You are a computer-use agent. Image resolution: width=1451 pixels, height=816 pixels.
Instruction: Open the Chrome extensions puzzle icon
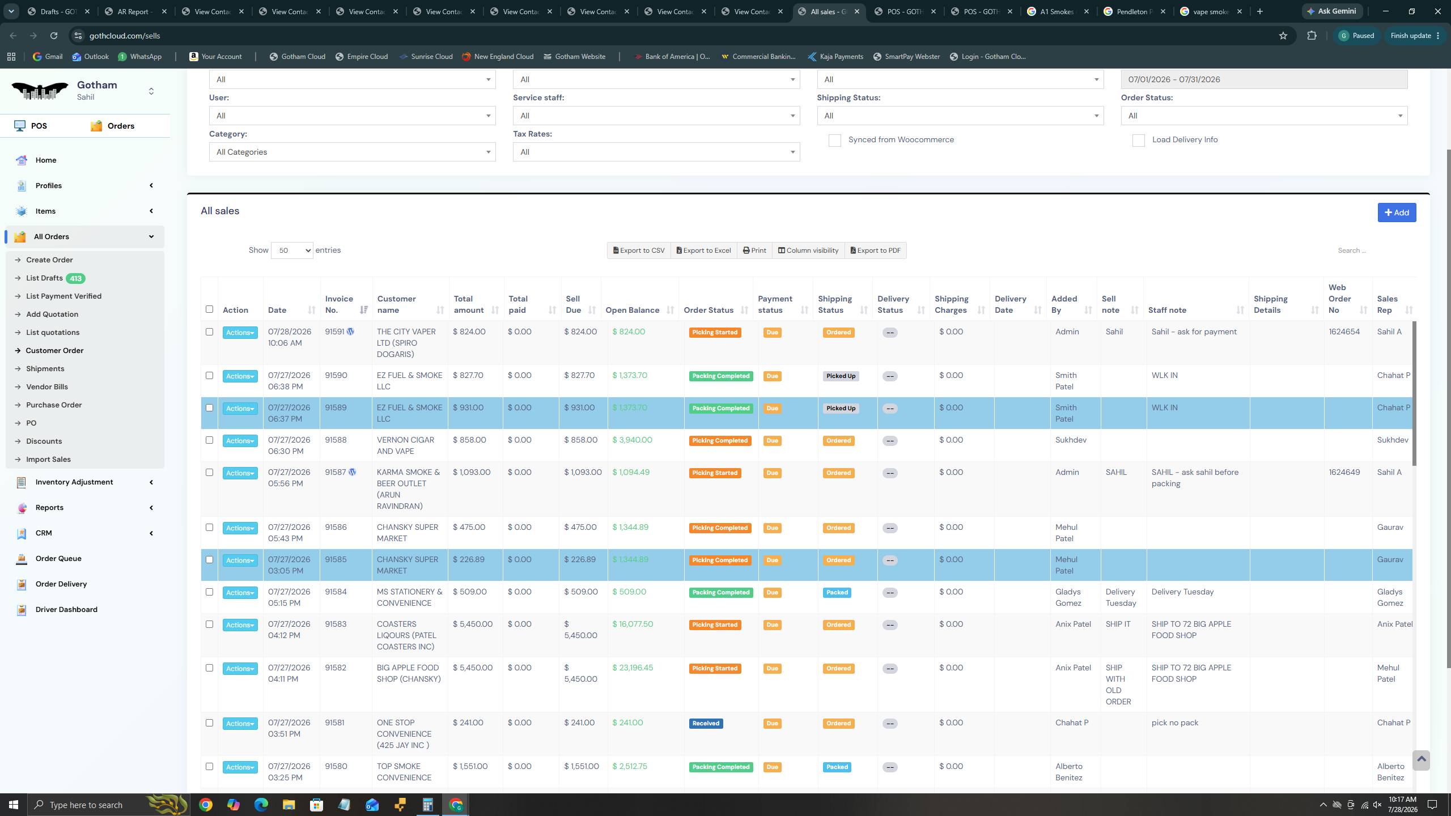click(x=1312, y=36)
